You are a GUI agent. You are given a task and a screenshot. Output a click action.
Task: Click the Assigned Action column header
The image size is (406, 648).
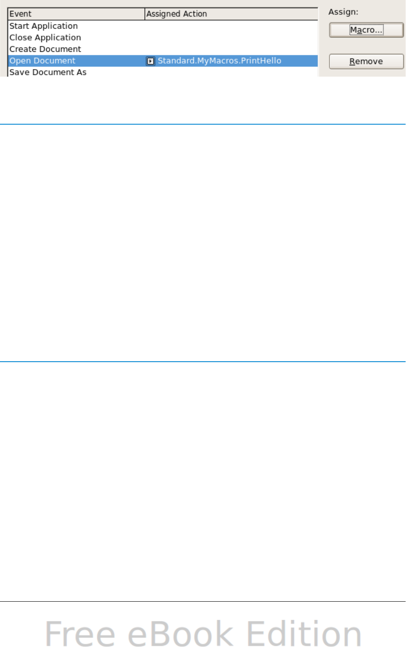tap(231, 14)
